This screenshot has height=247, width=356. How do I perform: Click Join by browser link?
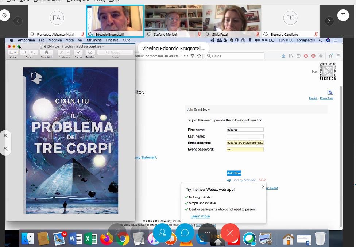244,180
